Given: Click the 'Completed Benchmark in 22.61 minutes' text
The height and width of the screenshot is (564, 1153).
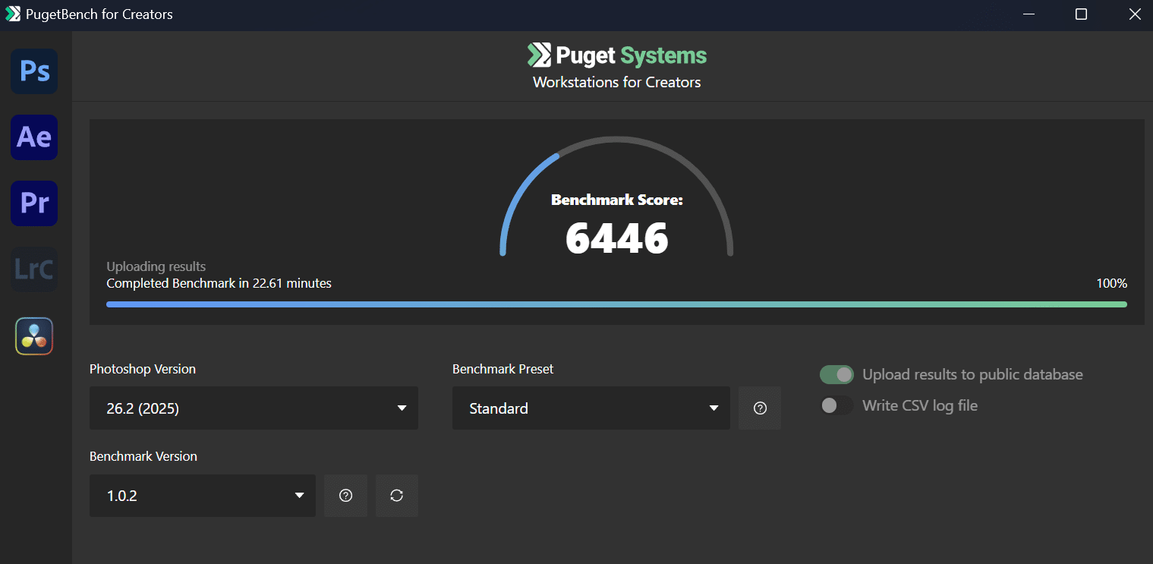Looking at the screenshot, I should (219, 283).
